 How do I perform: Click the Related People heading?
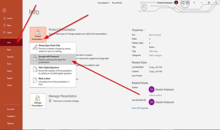[x=140, y=83]
